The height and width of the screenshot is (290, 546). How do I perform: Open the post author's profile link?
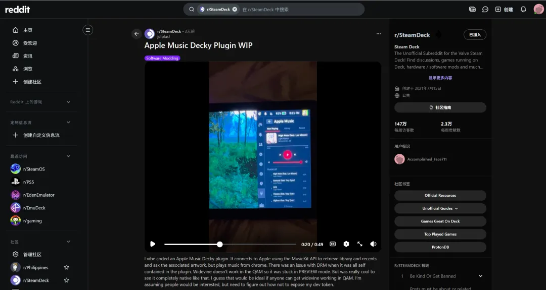(x=163, y=36)
